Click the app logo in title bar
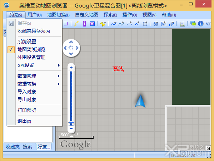Viewport: 214px width, 161px height. (x=6, y=6)
